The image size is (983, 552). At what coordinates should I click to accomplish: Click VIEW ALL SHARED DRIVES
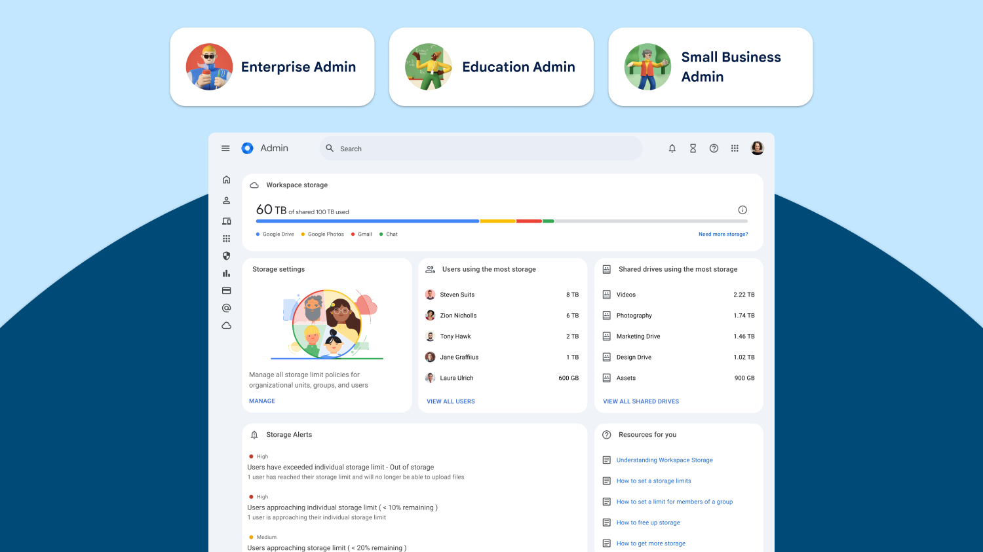tap(641, 401)
